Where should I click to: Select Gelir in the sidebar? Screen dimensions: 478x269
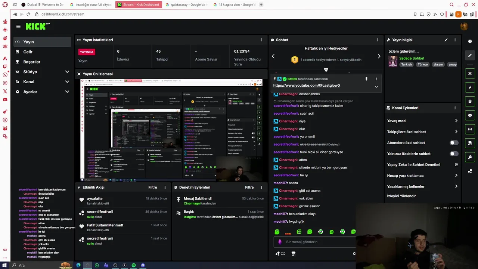tap(42, 52)
